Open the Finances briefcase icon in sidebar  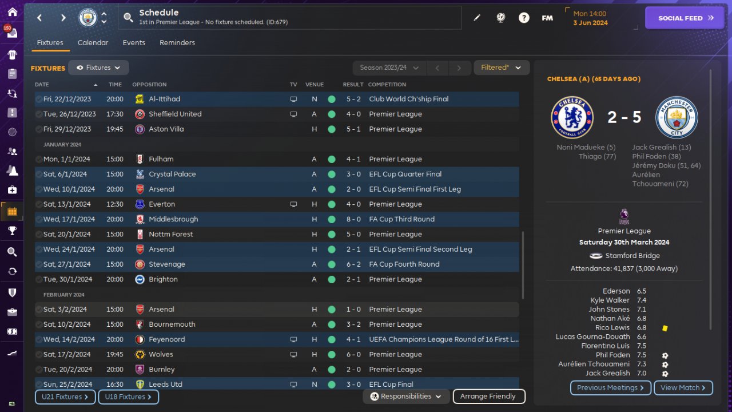(12, 312)
